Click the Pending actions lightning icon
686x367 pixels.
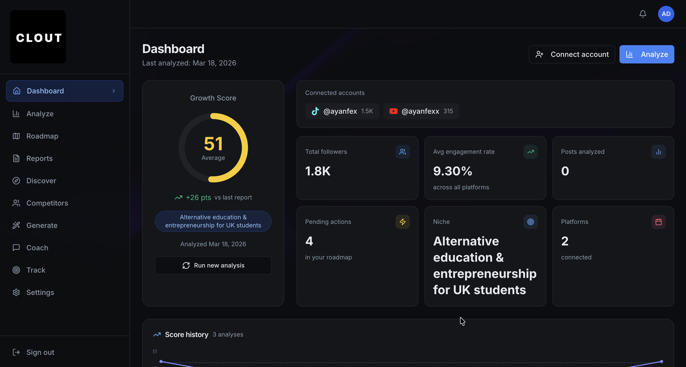coord(402,222)
